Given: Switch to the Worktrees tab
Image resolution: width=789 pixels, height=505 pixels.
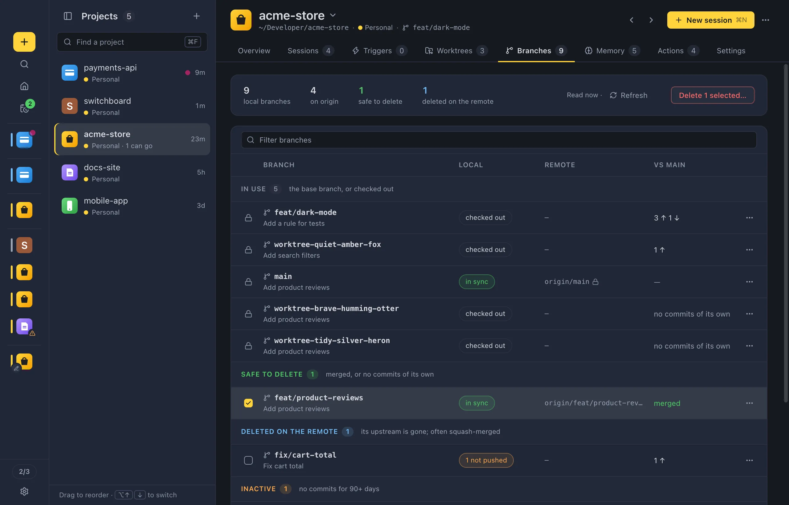Looking at the screenshot, I should (456, 50).
